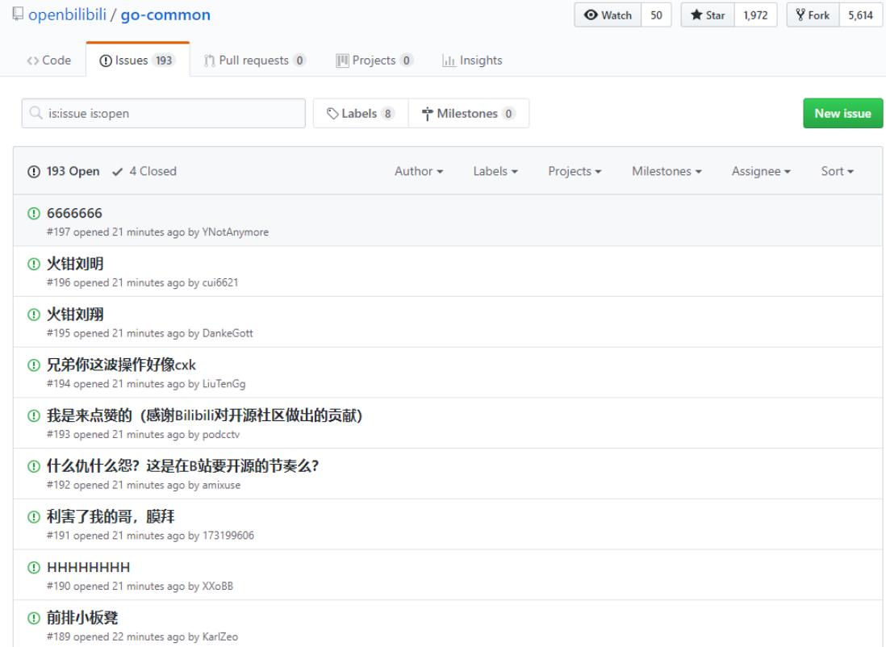Screen dimensions: 886x647
Task: Click the open issue icon beside issue 6666666
Action: (x=33, y=213)
